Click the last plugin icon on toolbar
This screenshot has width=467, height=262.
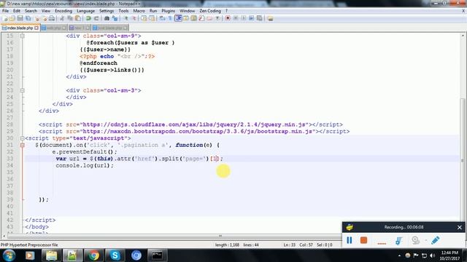click(x=270, y=18)
